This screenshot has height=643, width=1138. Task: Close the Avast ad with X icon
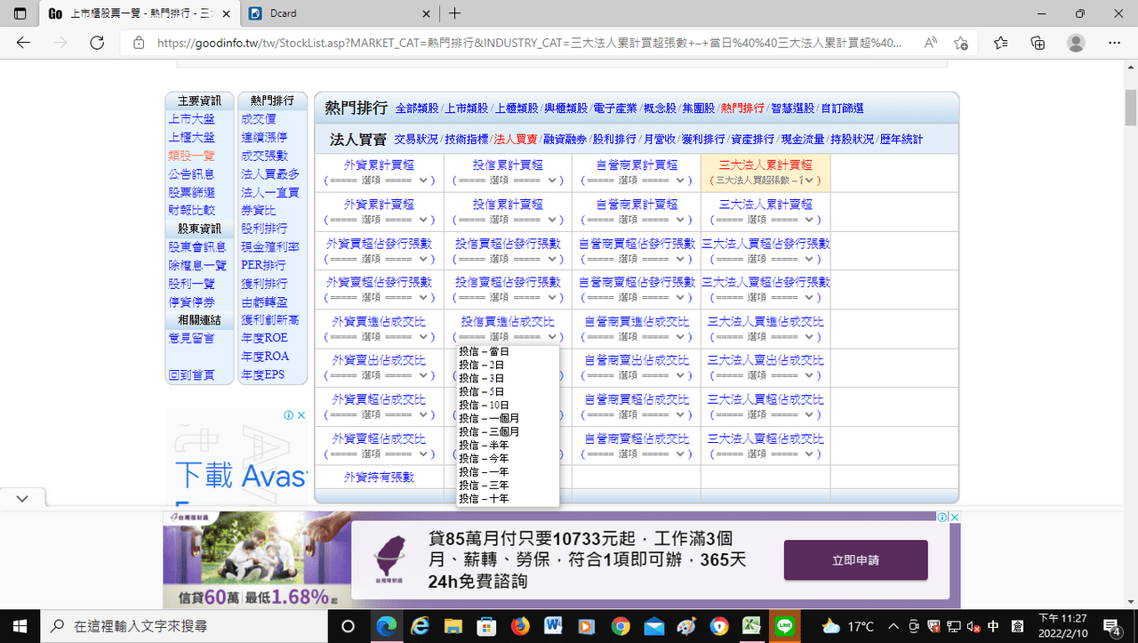point(301,415)
